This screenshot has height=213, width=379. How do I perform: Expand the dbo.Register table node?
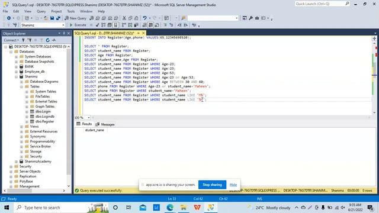27,121
